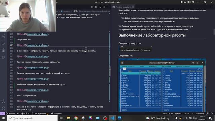The image size is (215, 121).
Task: Click image\picture1.png link on line 175
Action: tap(38, 34)
